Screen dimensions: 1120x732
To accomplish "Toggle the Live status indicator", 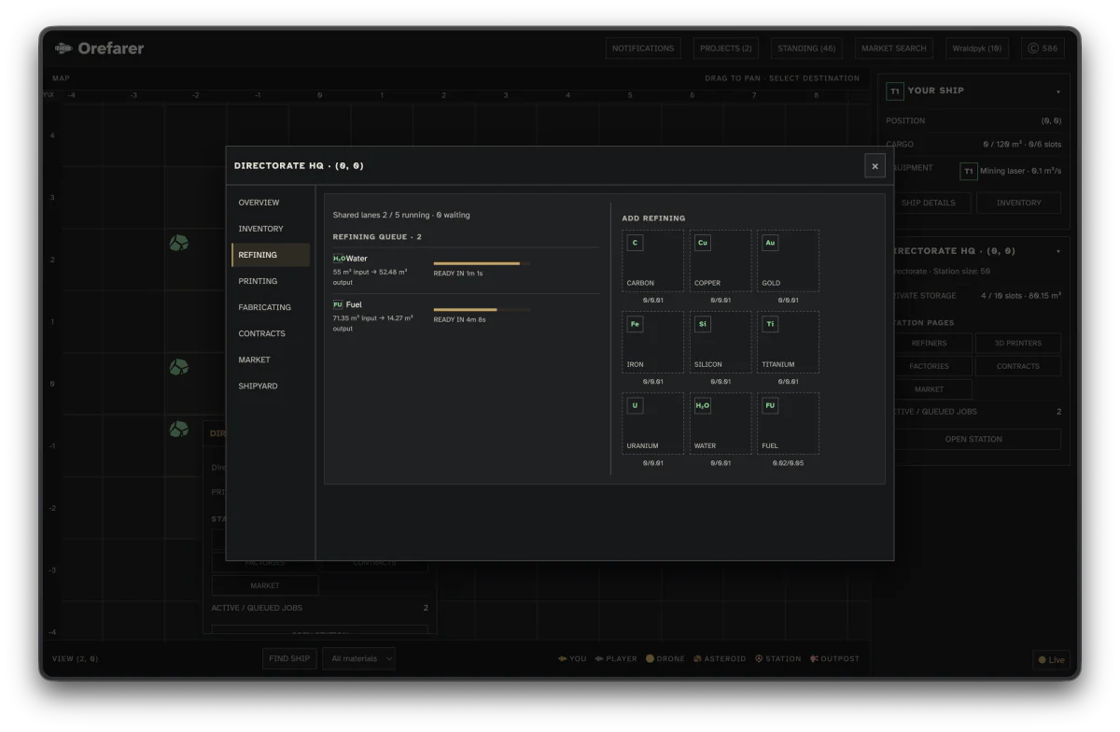I will (x=1051, y=659).
